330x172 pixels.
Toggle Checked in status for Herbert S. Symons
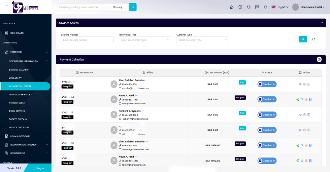(267, 115)
